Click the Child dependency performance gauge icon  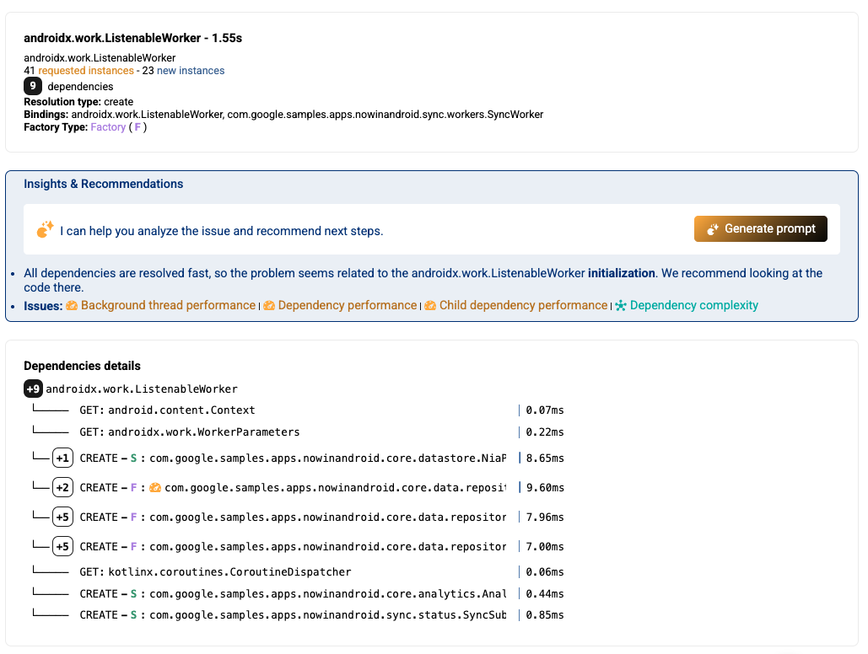click(x=430, y=306)
